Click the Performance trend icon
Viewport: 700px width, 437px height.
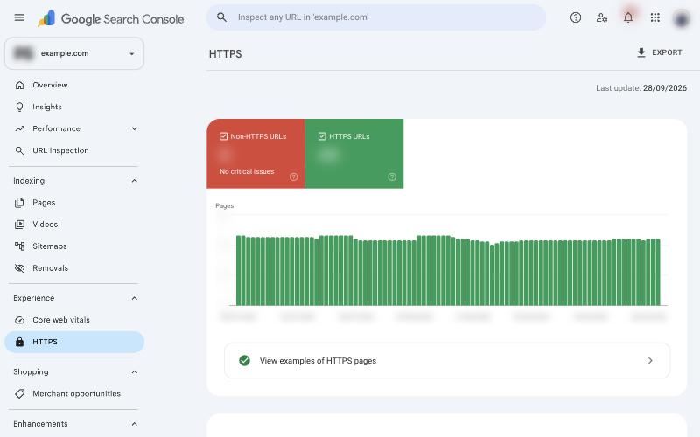pyautogui.click(x=19, y=128)
